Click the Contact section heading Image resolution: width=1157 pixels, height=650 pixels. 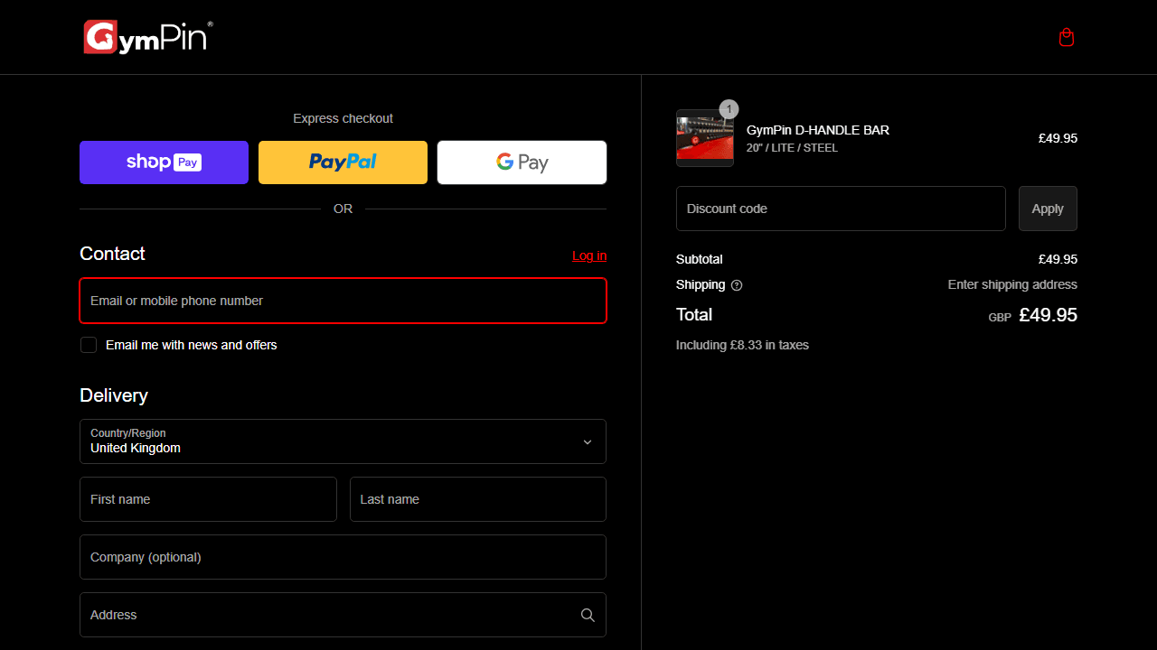click(x=112, y=254)
